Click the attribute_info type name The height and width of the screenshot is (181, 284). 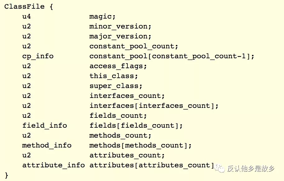coord(53,165)
